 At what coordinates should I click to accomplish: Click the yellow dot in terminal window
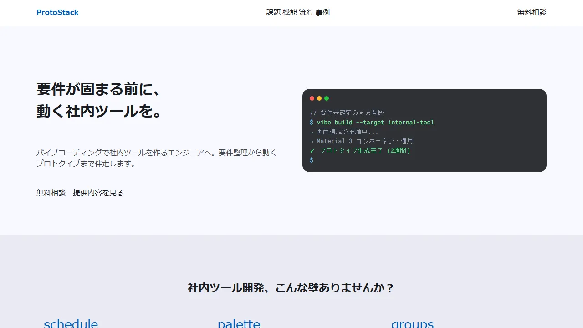click(x=319, y=98)
